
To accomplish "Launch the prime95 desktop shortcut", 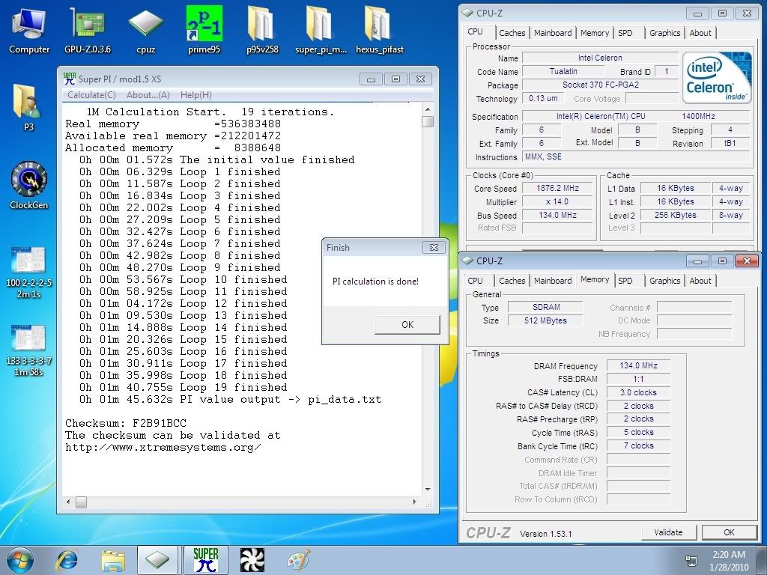I will (x=204, y=30).
